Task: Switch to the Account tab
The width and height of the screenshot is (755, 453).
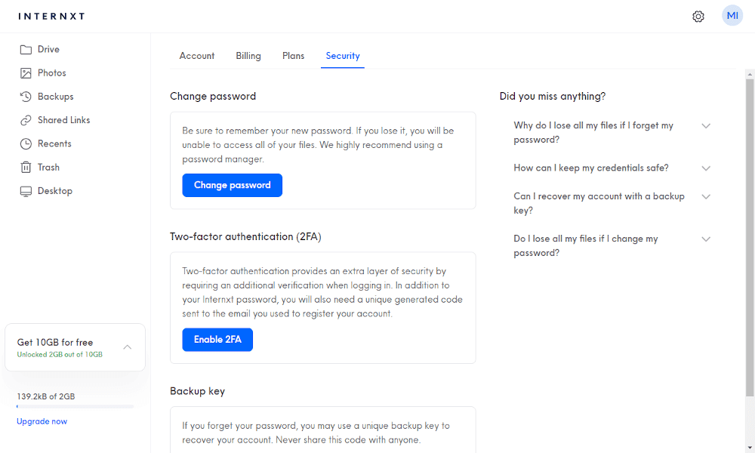Action: click(197, 55)
